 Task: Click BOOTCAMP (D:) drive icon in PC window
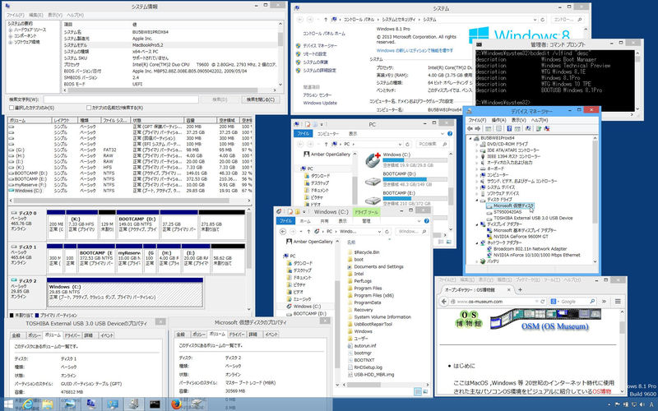coord(373,181)
